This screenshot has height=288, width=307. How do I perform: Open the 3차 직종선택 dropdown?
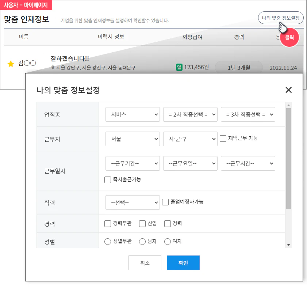[248, 114]
